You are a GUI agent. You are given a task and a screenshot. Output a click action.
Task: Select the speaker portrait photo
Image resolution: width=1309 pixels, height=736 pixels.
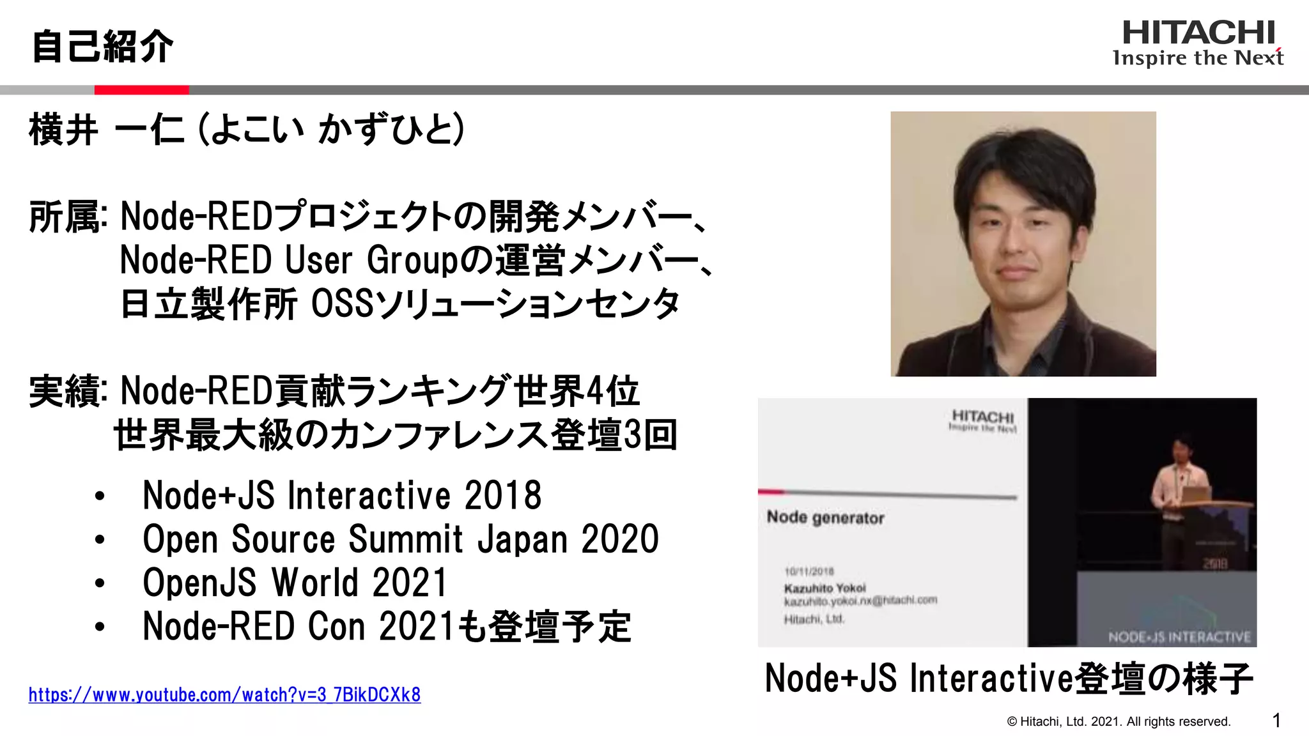(1023, 243)
